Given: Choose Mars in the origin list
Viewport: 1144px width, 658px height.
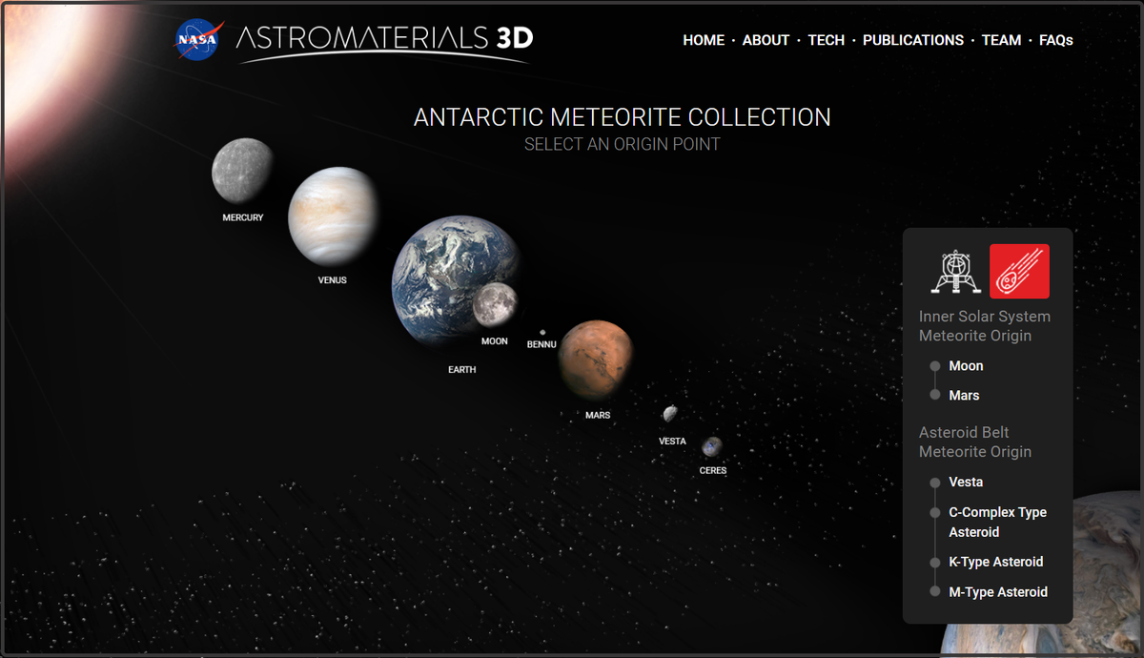Looking at the screenshot, I should [x=964, y=396].
